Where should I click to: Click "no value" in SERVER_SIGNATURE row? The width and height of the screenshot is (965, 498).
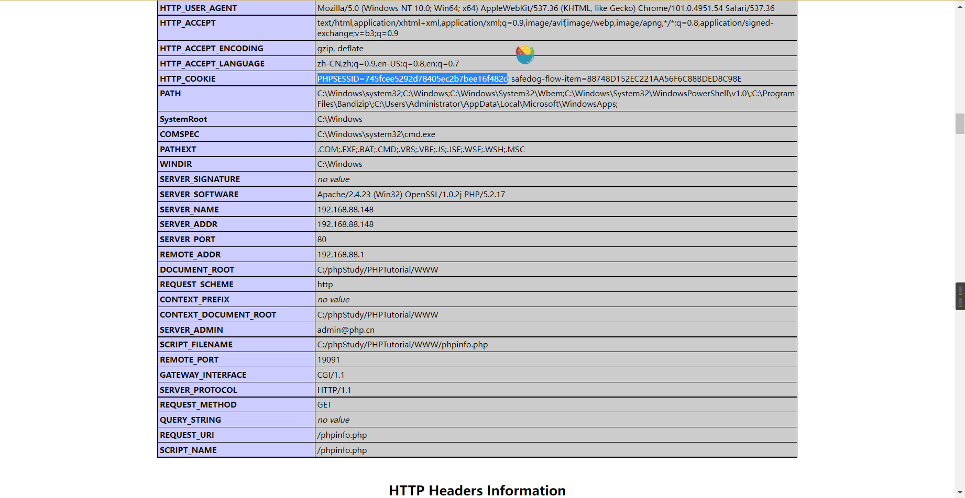click(333, 179)
